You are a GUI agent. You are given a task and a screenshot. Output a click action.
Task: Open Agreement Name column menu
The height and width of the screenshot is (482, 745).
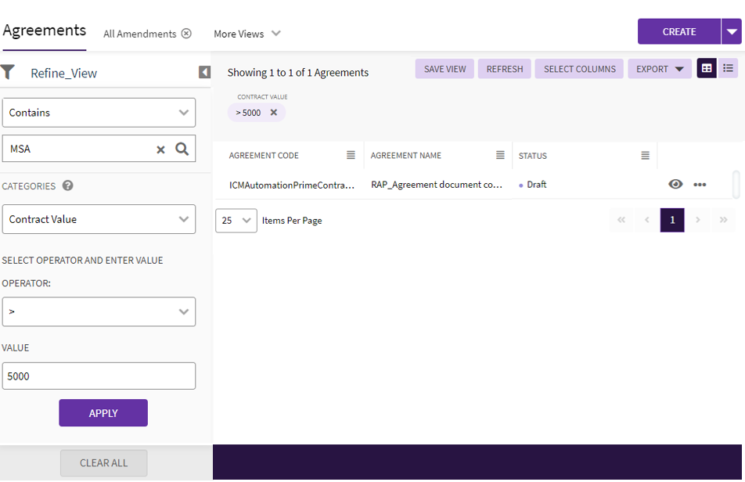point(500,156)
